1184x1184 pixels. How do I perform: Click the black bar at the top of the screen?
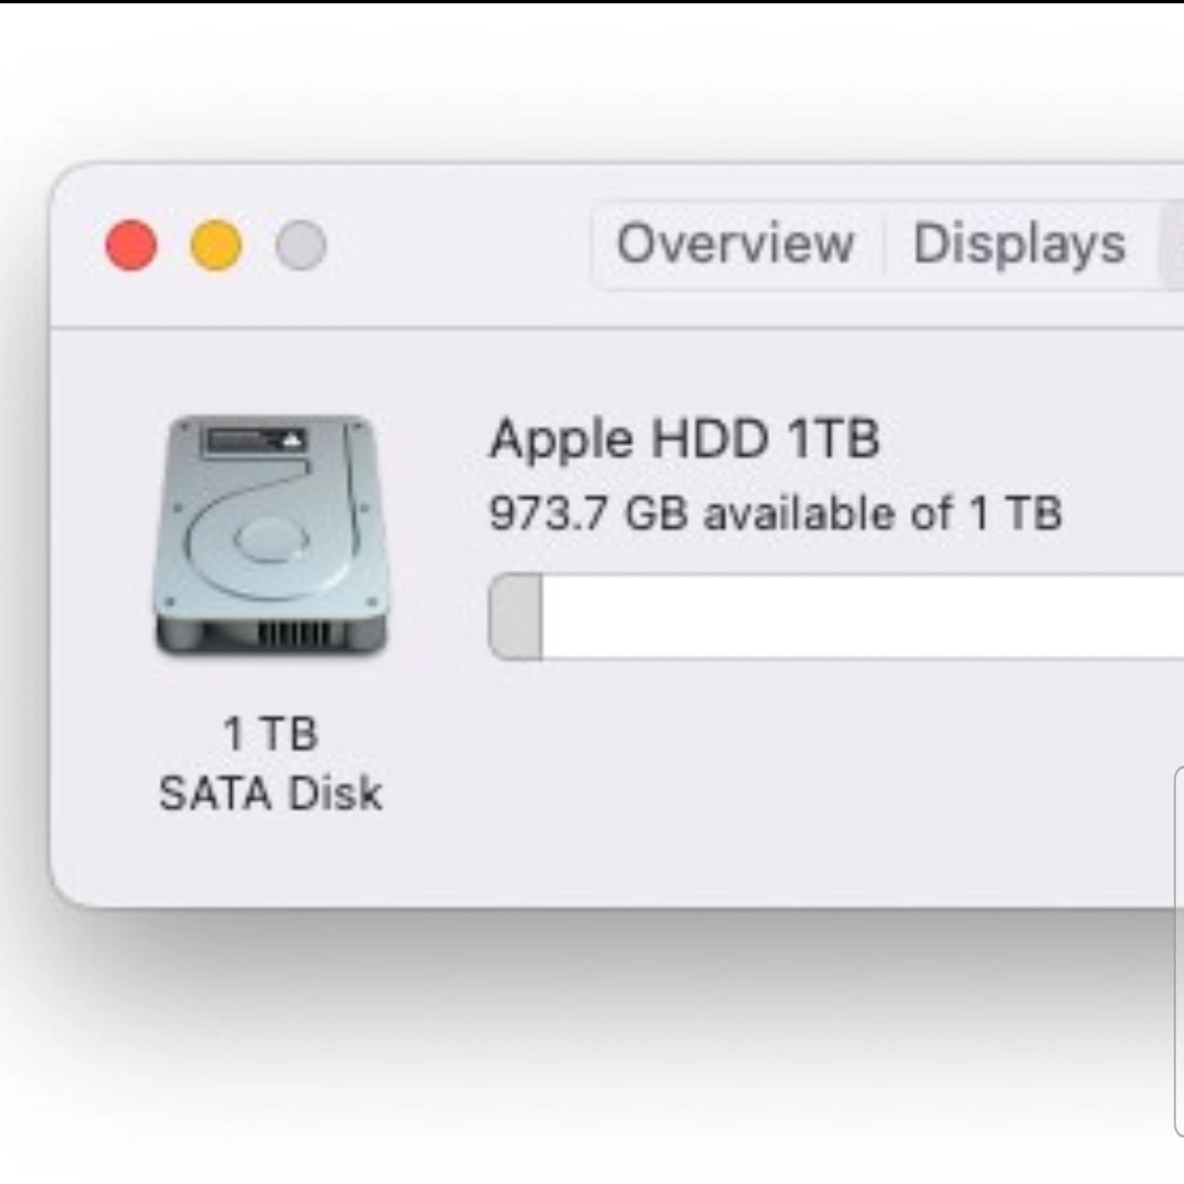(587, 2)
